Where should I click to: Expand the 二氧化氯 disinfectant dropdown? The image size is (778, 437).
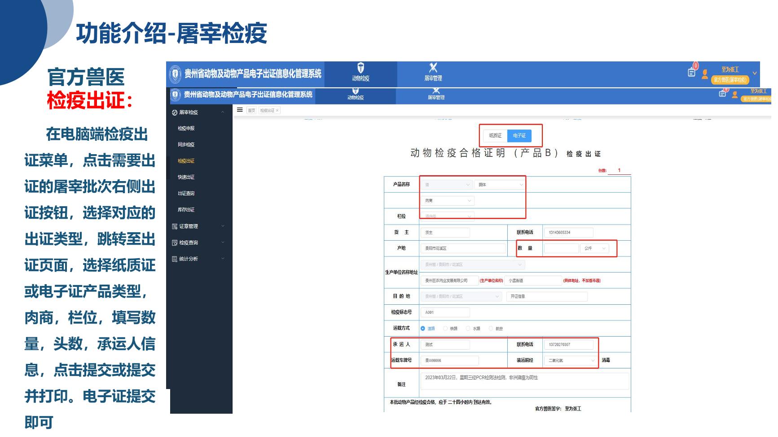pyautogui.click(x=571, y=360)
